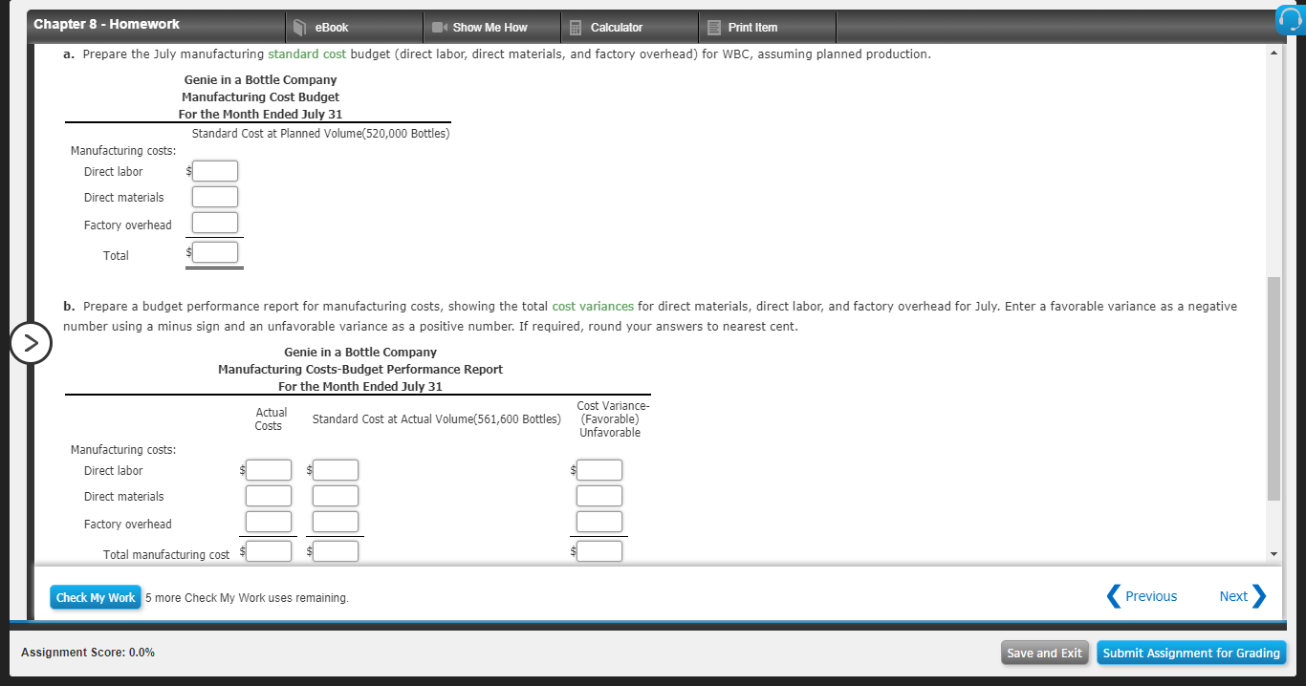Open the support chat bubble
1306x686 pixels.
coord(1289,18)
